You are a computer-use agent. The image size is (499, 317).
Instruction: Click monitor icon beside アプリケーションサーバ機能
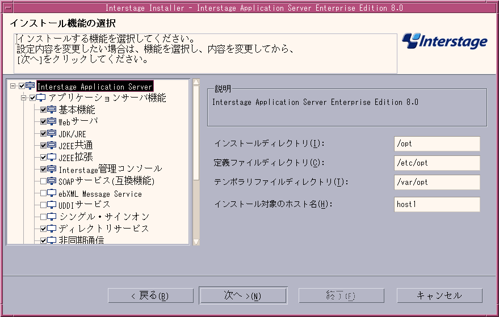(41, 98)
